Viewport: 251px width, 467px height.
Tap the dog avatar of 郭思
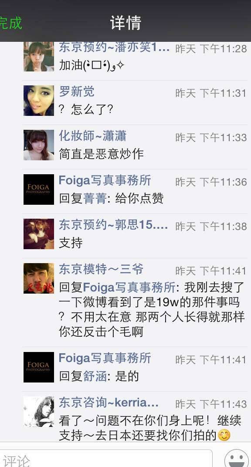(x=39, y=234)
